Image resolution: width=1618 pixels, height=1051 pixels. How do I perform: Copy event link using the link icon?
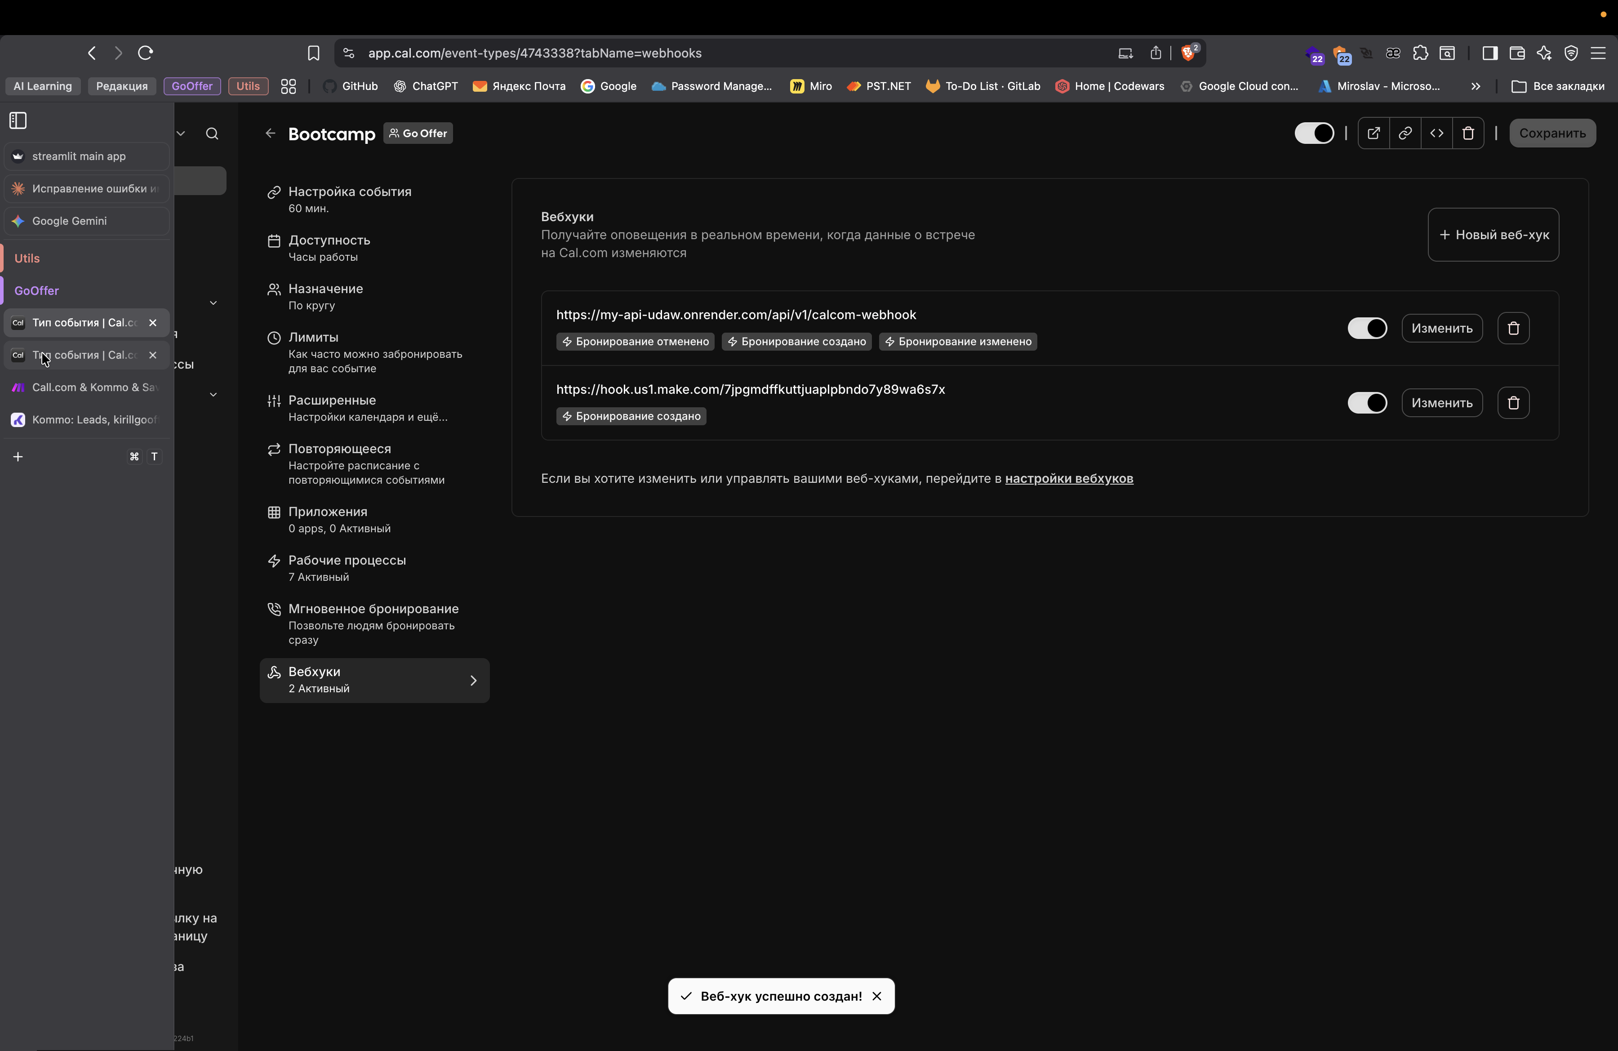(x=1405, y=133)
